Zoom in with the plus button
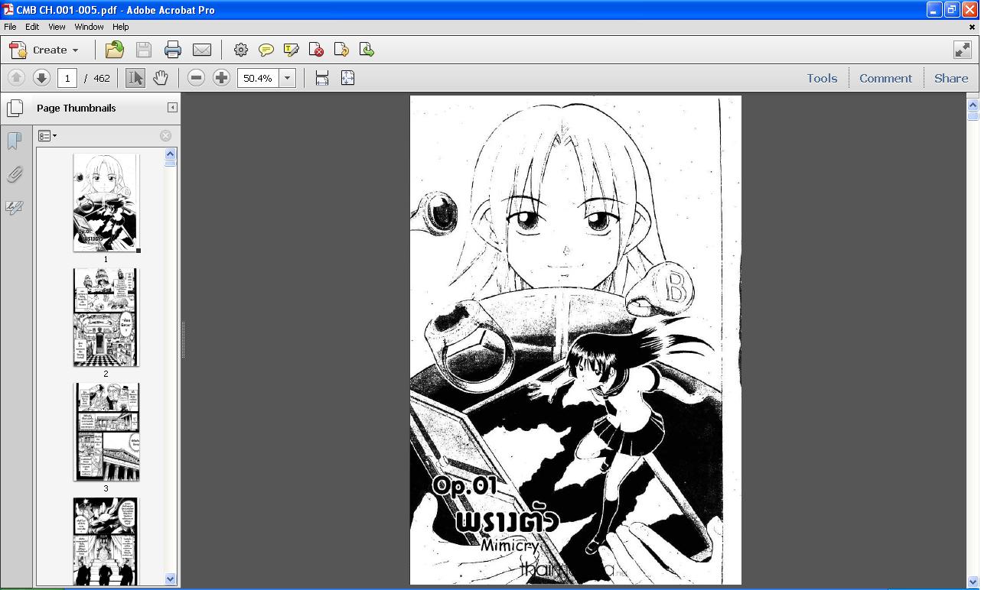981x590 pixels. (221, 78)
